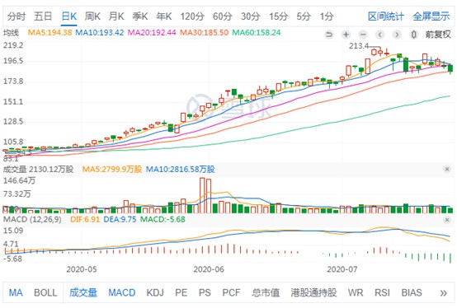Click the MACD (12,26,9) label
The height and width of the screenshot is (308, 457).
[x=32, y=219]
